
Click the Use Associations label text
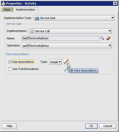tap(23, 62)
